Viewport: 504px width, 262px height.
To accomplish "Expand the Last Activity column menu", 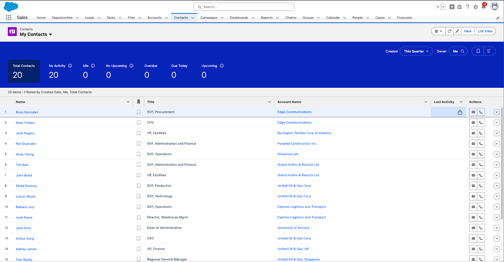I will pyautogui.click(x=461, y=102).
